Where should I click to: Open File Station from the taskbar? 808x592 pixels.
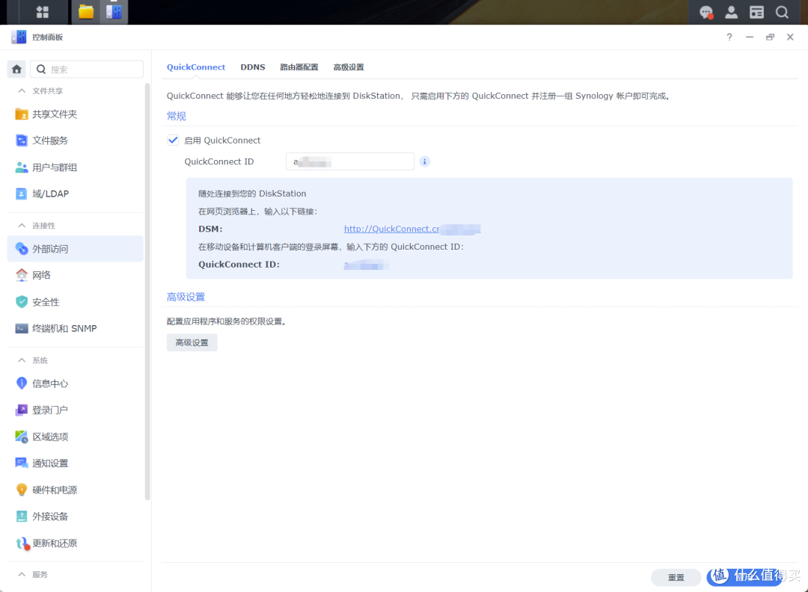click(x=85, y=12)
